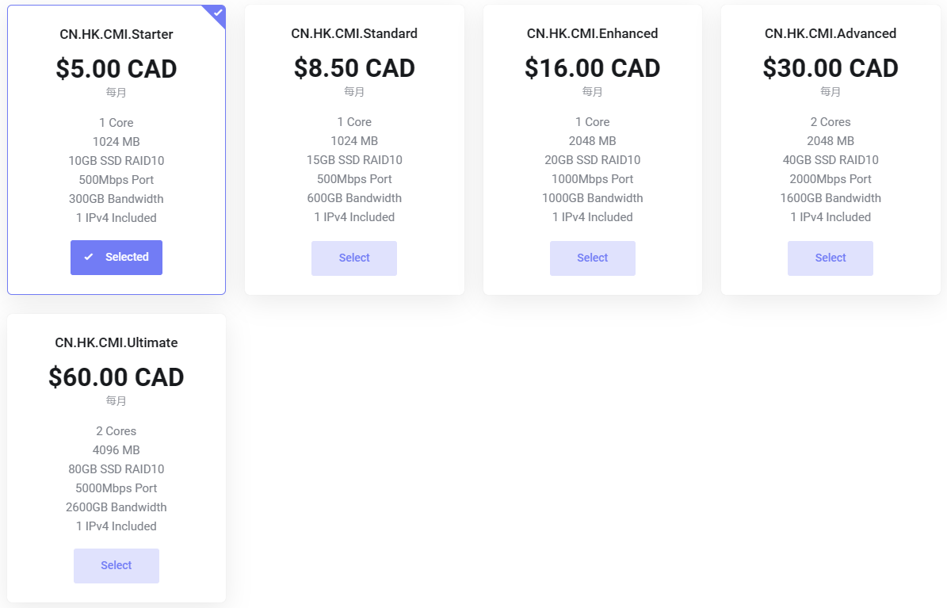947x608 pixels.
Task: Select the CN.HK.CMI.Advanced plan
Action: tap(831, 258)
